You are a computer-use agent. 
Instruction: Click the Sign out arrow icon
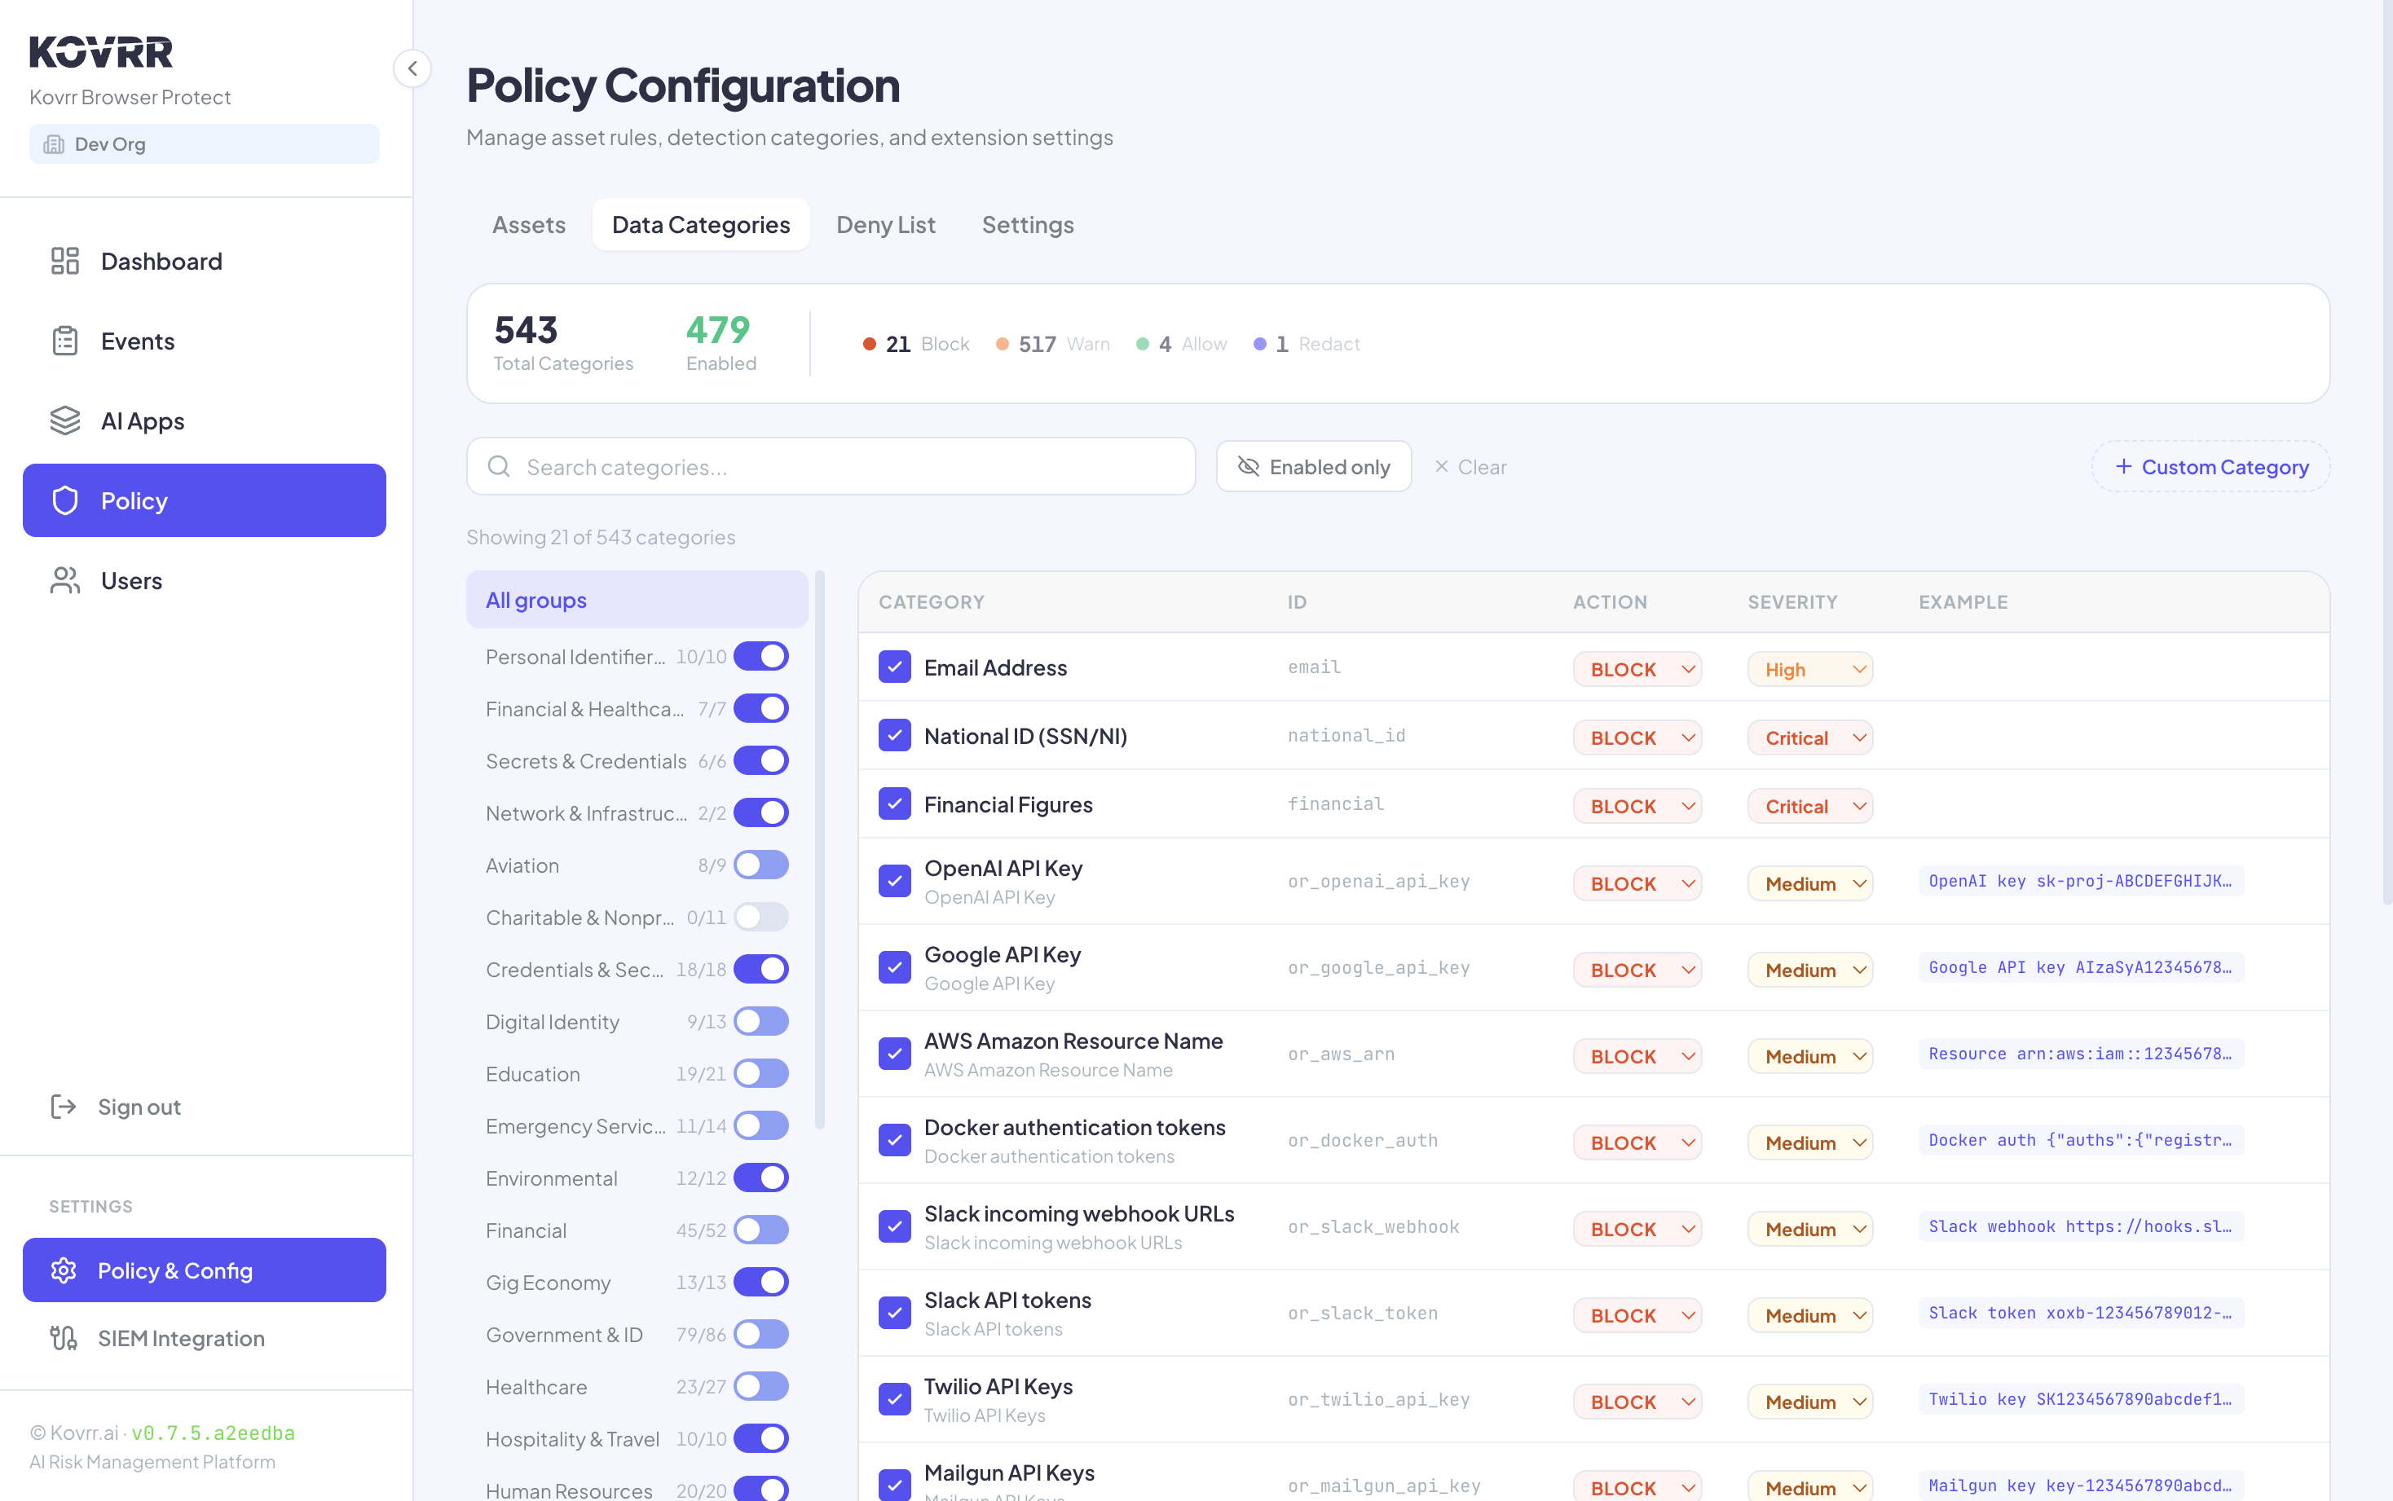pyautogui.click(x=64, y=1107)
